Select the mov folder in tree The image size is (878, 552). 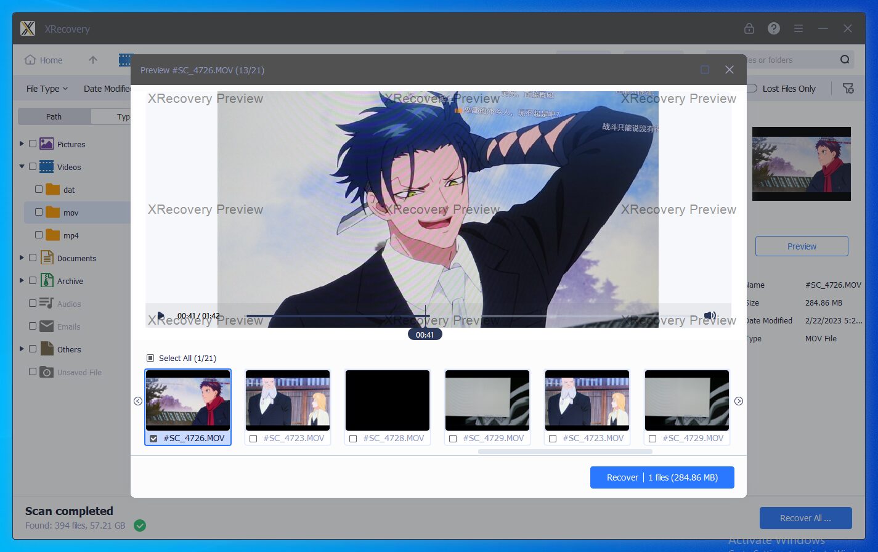click(x=78, y=213)
